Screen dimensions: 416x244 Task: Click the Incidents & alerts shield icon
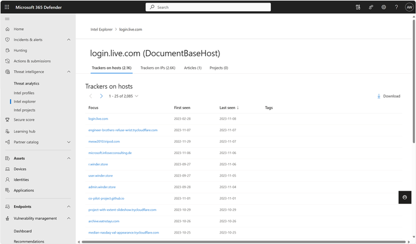click(x=7, y=39)
